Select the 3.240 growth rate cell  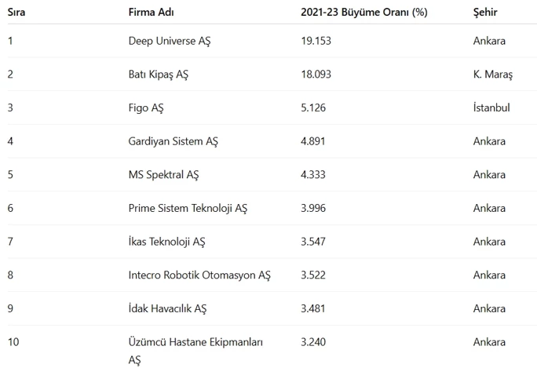313,342
